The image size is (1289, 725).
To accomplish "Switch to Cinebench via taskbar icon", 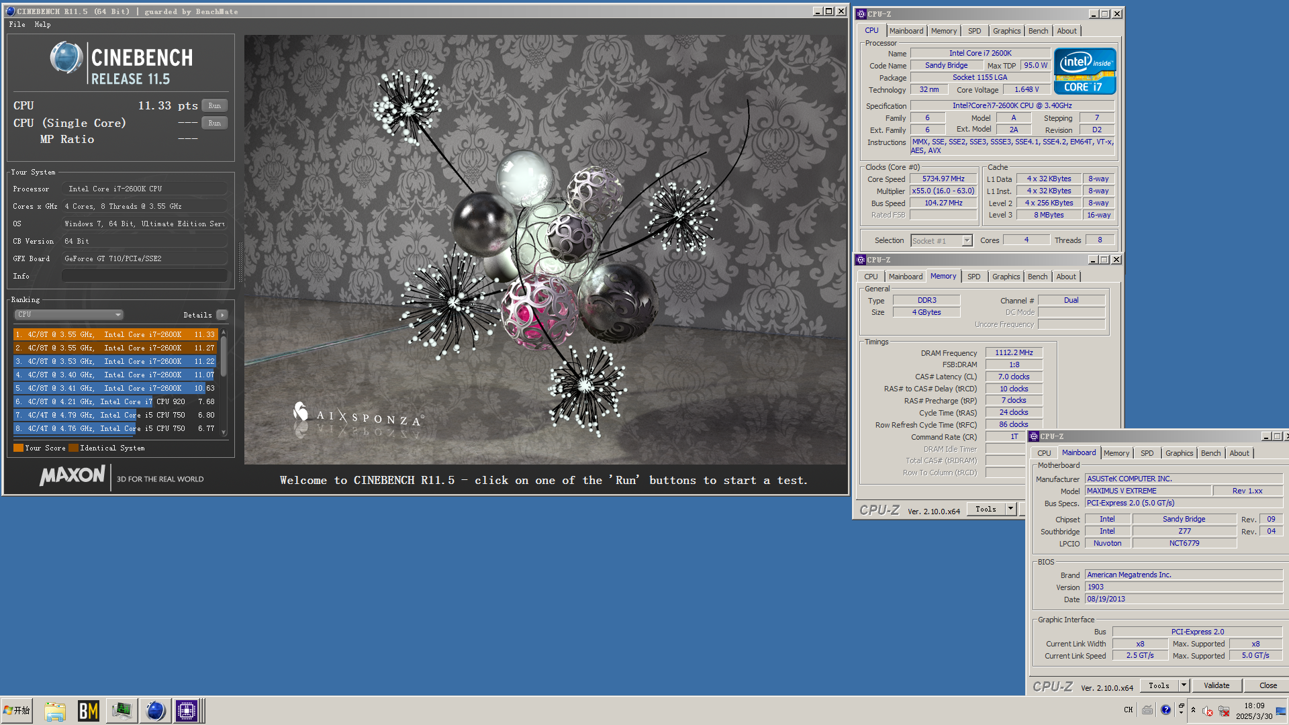I will pyautogui.click(x=154, y=711).
